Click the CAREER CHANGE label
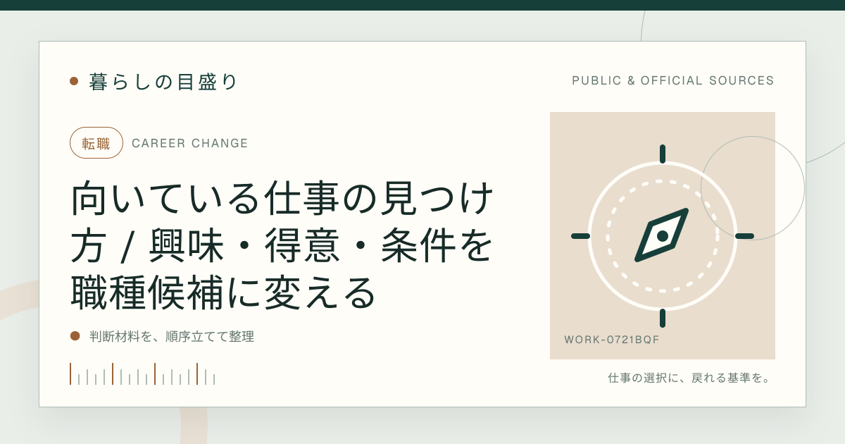Viewport: 845px width, 444px height. point(190,143)
